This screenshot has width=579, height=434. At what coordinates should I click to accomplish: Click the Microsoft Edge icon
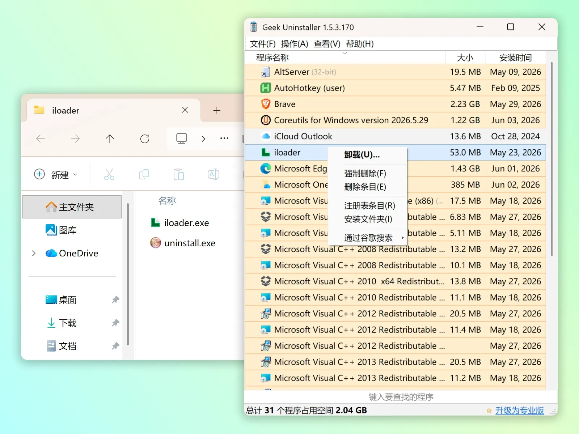pos(266,169)
